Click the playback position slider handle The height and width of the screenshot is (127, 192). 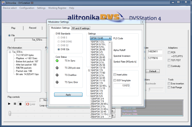click(x=10, y=113)
